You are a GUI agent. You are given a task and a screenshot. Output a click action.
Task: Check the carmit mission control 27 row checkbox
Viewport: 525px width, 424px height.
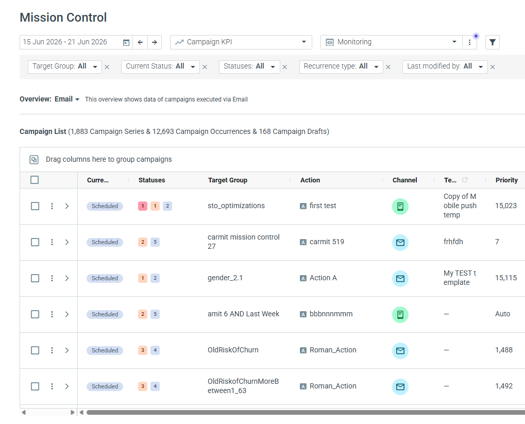pos(35,242)
